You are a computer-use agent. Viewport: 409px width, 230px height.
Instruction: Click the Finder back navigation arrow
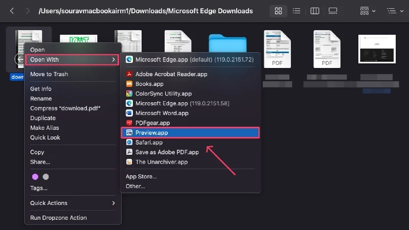(12, 11)
